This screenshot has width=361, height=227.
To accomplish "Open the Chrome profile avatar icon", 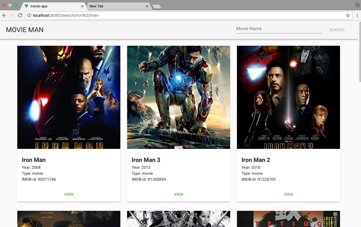I will point(357,5).
